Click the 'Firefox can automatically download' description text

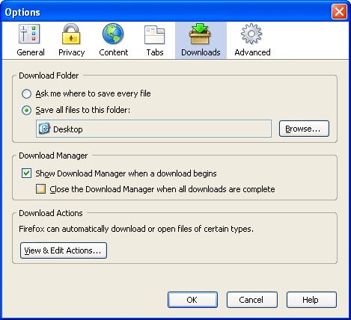coord(136,229)
